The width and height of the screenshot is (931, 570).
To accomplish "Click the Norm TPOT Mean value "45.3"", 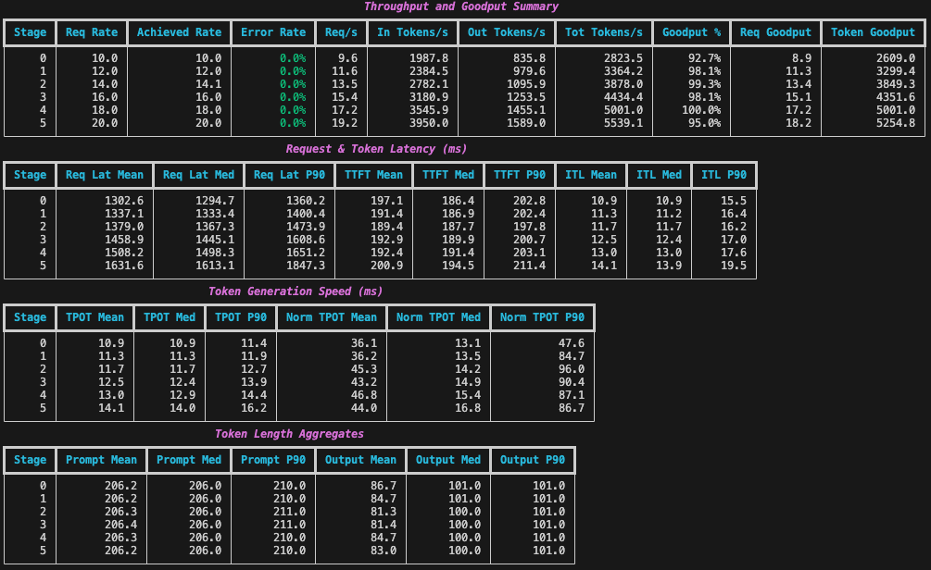I will pos(364,369).
